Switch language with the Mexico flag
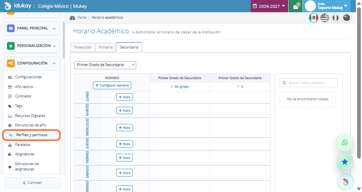The width and height of the screenshot is (362, 192). [x=313, y=18]
